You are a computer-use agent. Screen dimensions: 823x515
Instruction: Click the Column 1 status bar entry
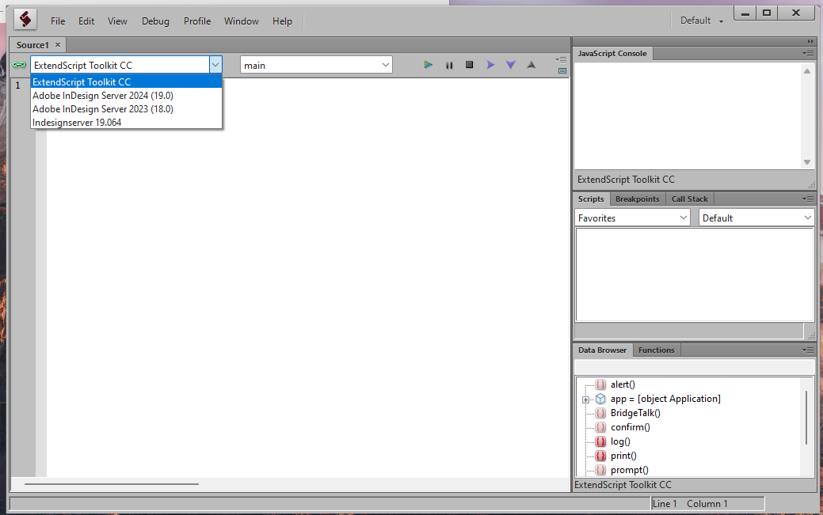(x=707, y=503)
